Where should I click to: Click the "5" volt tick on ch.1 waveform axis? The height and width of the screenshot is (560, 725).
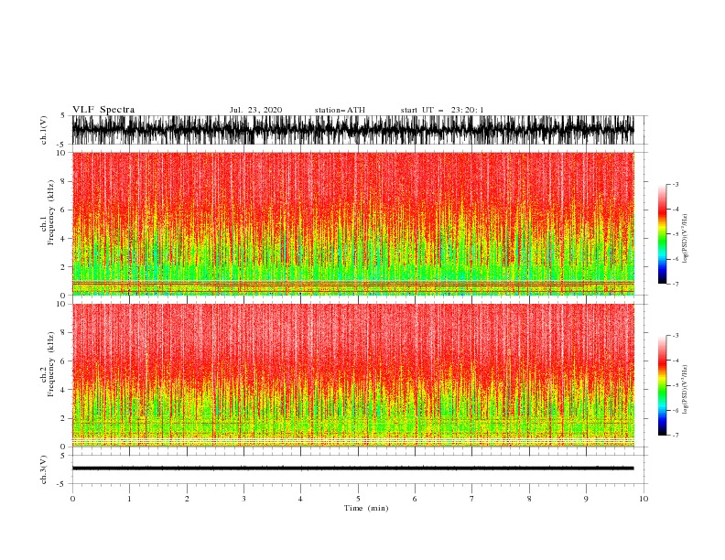point(62,115)
